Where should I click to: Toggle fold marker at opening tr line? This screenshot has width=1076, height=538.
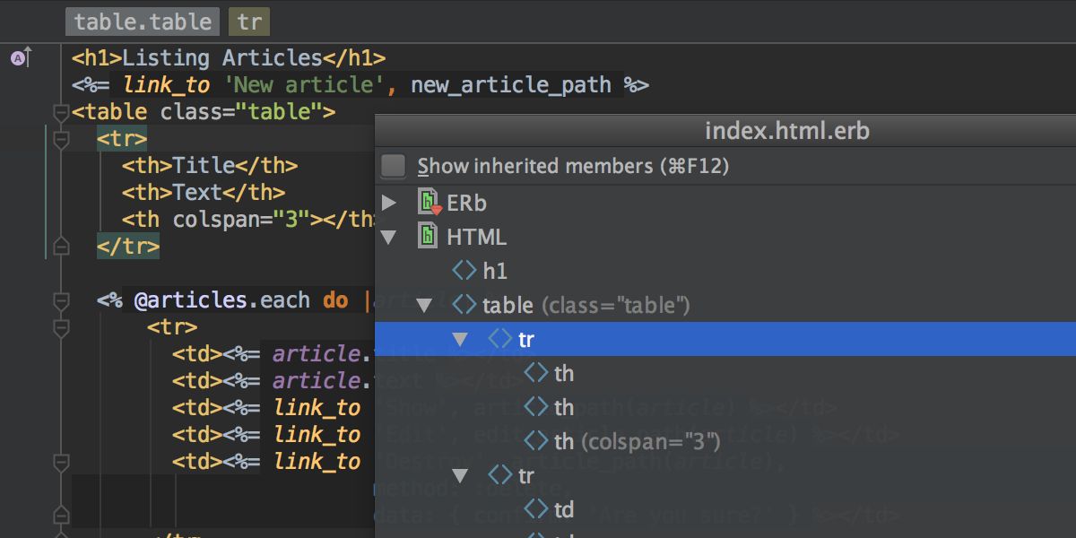[x=61, y=140]
